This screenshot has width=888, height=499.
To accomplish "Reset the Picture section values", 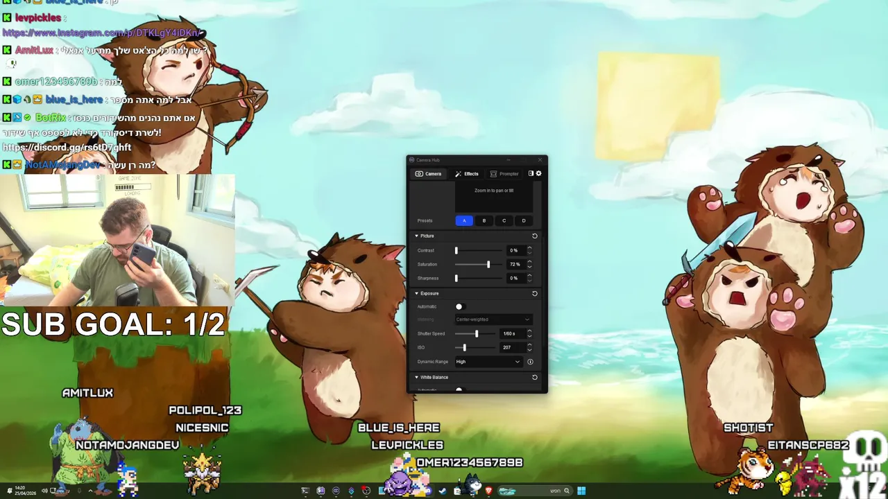I will pyautogui.click(x=535, y=236).
